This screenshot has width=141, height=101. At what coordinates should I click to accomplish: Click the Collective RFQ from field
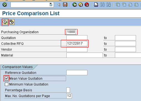[77, 43]
